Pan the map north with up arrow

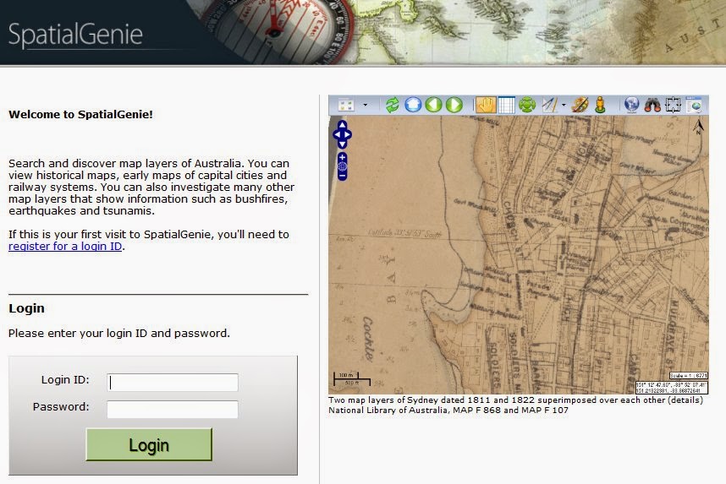(x=342, y=125)
